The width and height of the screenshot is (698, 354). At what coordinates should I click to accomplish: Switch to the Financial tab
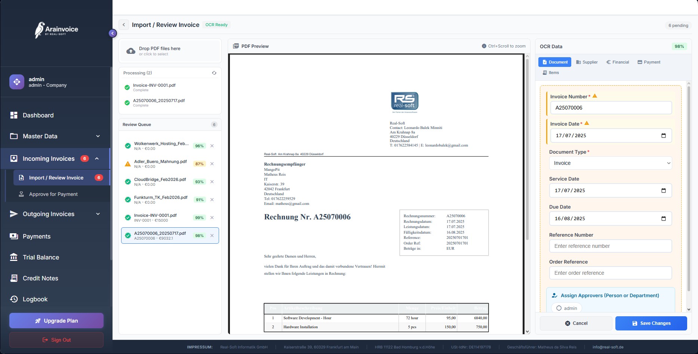click(x=618, y=62)
